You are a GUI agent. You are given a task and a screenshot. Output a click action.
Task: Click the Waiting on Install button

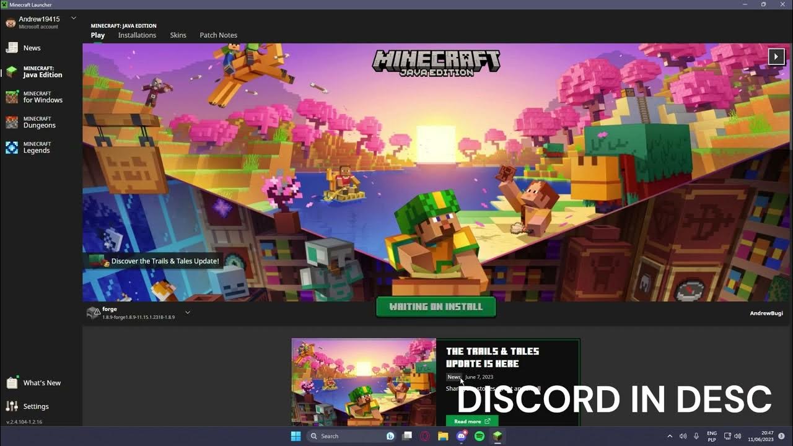(x=436, y=307)
